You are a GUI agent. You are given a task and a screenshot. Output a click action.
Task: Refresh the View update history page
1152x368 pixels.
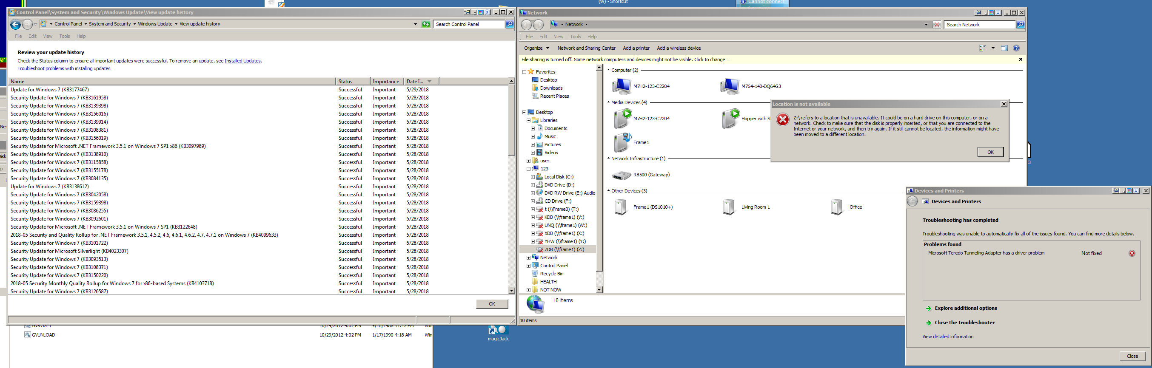(426, 24)
